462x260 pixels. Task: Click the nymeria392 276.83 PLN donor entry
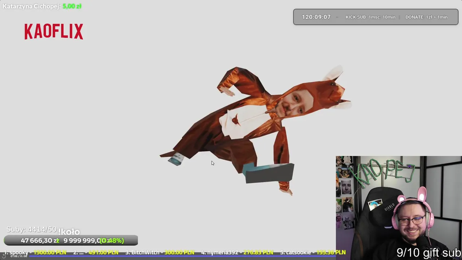point(237,252)
